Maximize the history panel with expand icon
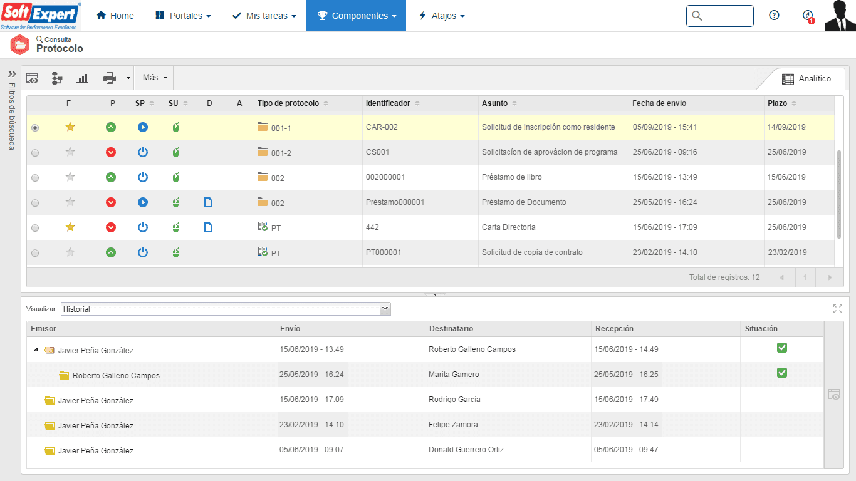 pyautogui.click(x=838, y=309)
